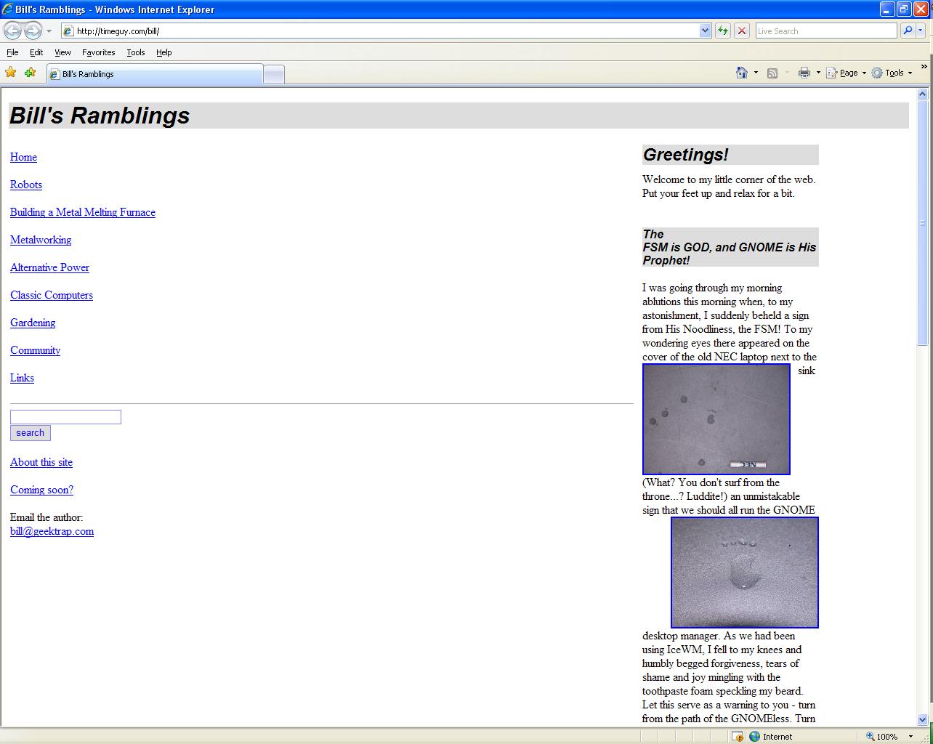Click the 100% zoom level button
The image size is (933, 744).
[x=882, y=736]
